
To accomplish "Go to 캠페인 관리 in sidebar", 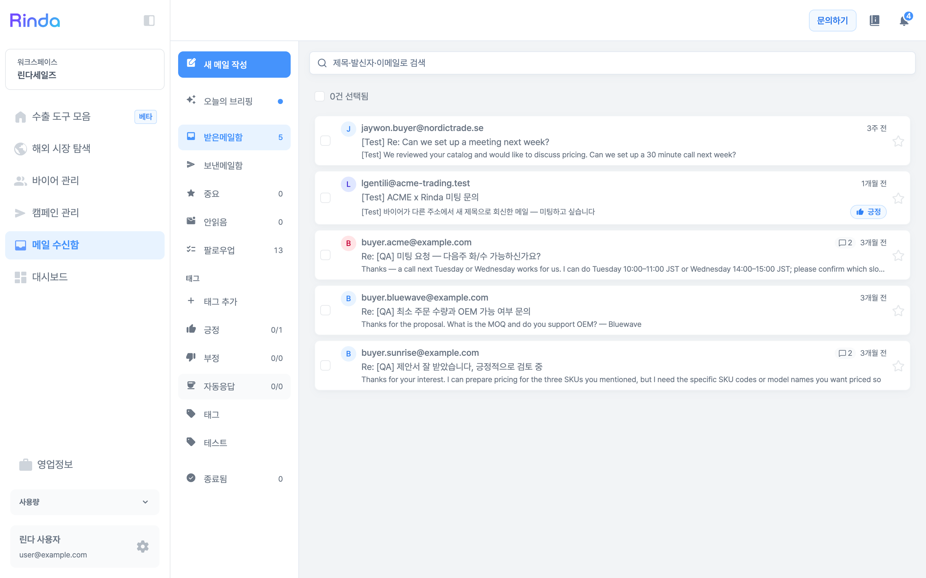I will click(85, 213).
